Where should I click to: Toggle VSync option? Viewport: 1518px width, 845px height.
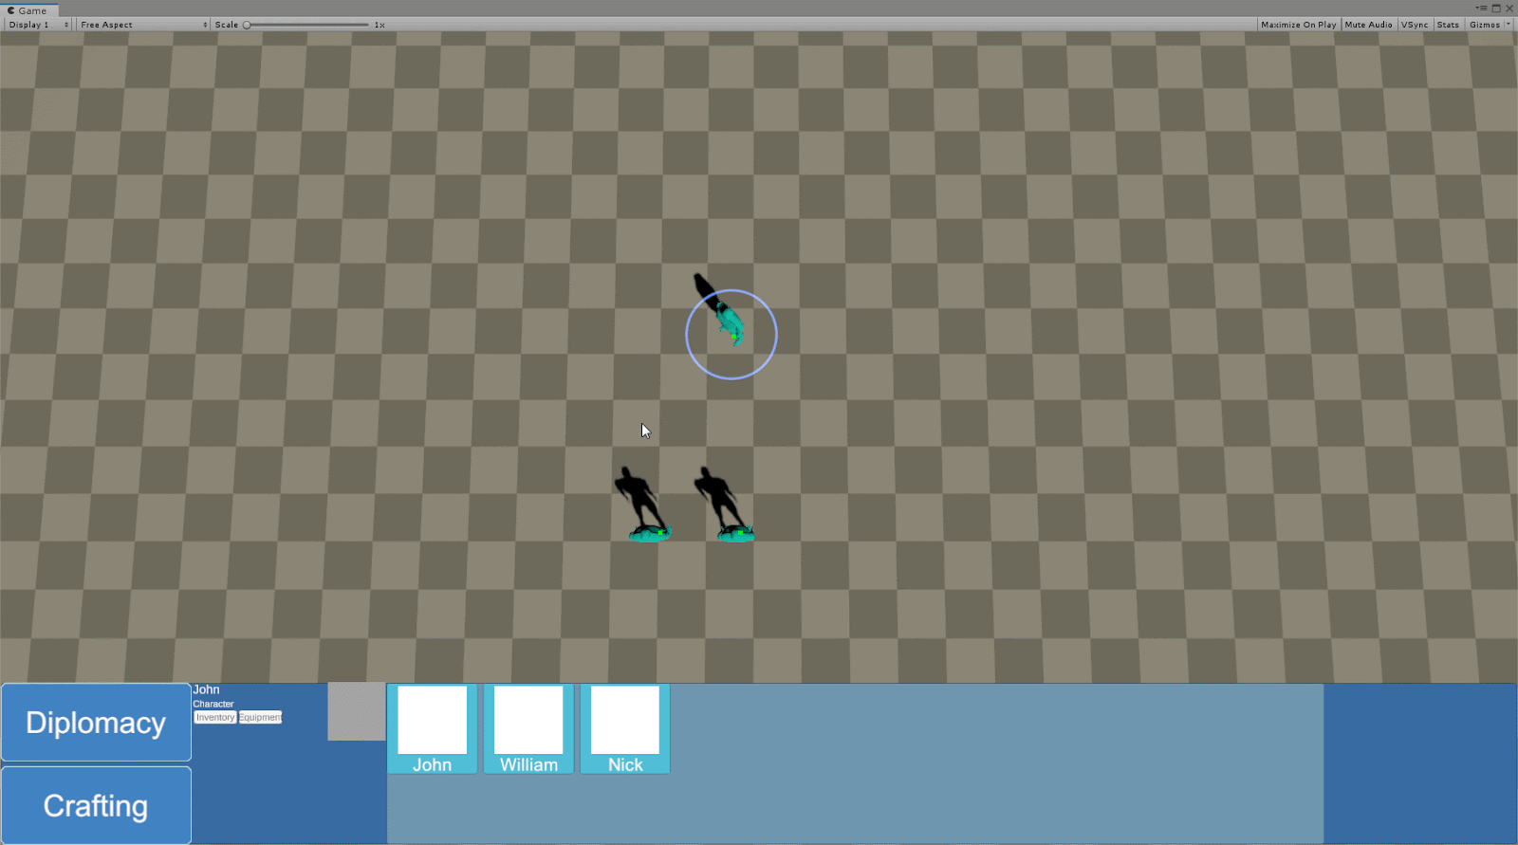coord(1415,25)
